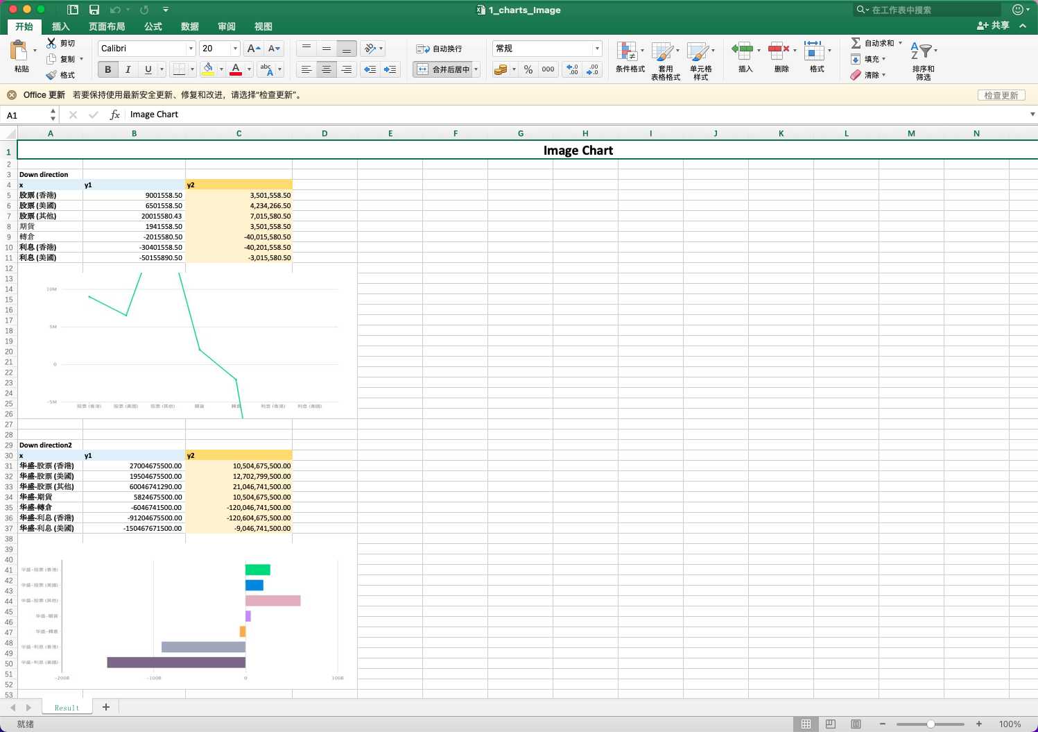Switch to the 公式 ribbon tab
Image resolution: width=1038 pixels, height=732 pixels.
point(153,26)
